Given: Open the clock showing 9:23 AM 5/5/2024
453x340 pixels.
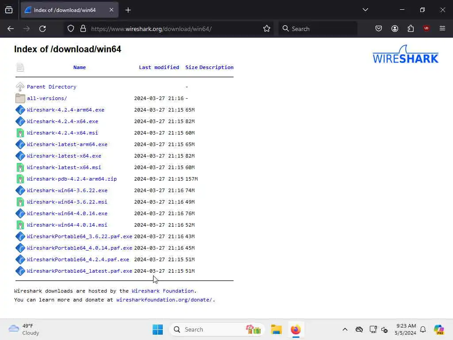Looking at the screenshot, I should (x=406, y=329).
